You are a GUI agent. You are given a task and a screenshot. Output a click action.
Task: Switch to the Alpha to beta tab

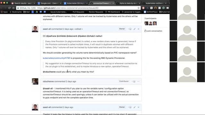pyautogui.click(x=128, y=3)
